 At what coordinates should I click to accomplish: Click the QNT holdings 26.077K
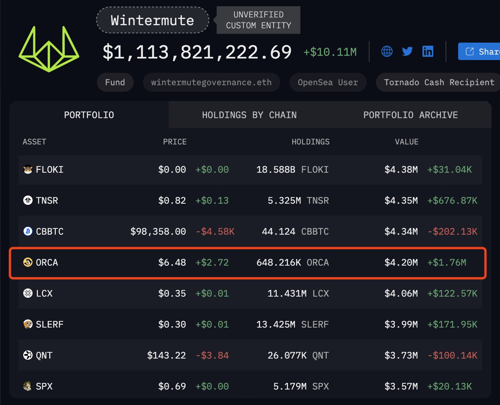tap(287, 355)
